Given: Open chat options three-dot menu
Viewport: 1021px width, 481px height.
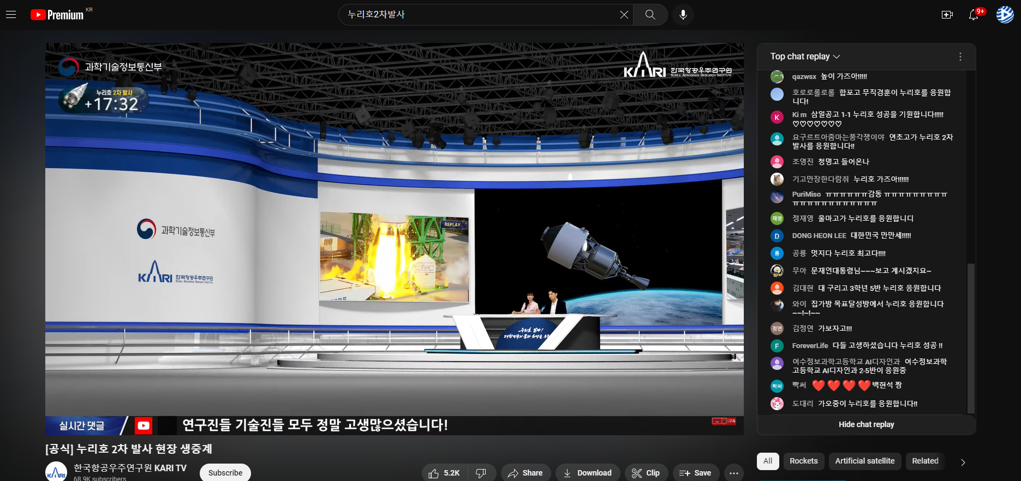Looking at the screenshot, I should click(960, 57).
